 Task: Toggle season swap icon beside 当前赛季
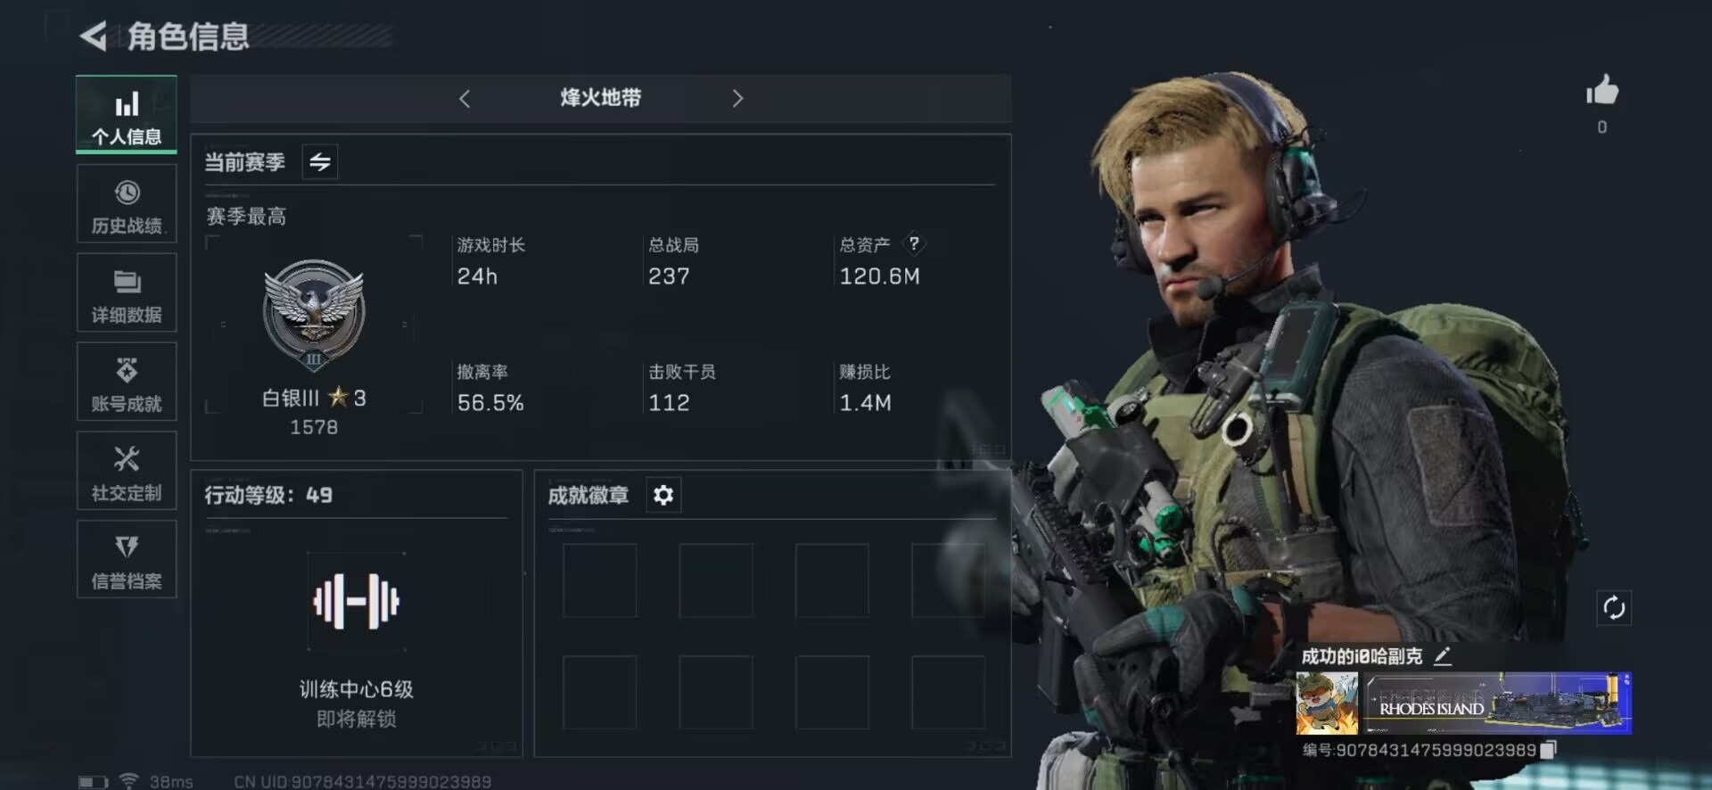click(x=320, y=162)
